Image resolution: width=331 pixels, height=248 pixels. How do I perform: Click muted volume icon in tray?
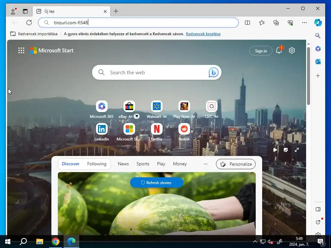tap(270, 242)
